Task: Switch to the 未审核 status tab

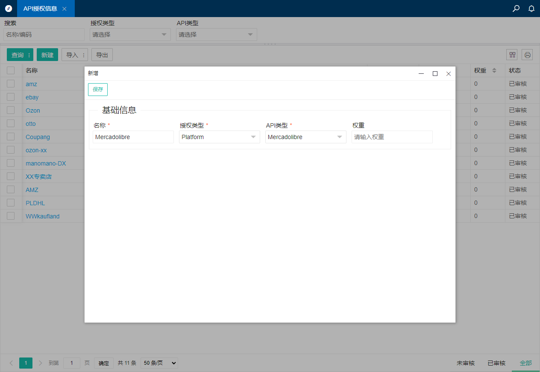Action: pos(466,363)
